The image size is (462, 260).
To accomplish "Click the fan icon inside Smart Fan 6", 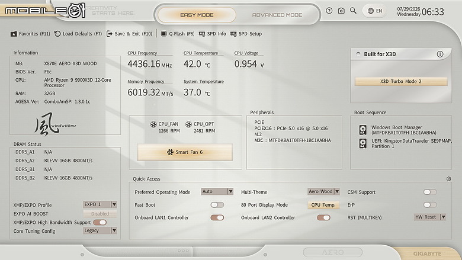I will pyautogui.click(x=170, y=152).
